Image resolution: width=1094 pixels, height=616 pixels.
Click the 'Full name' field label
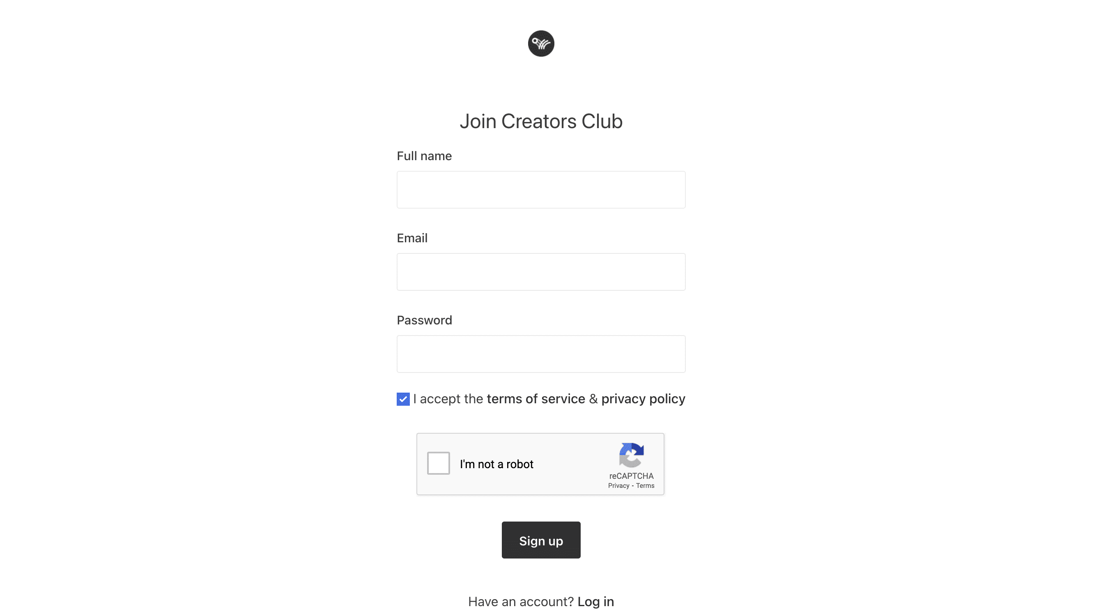424,156
